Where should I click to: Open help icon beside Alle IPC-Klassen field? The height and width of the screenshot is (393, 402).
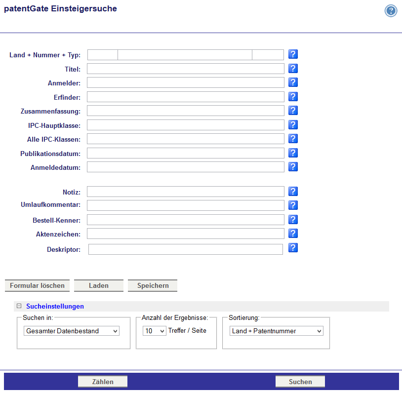293,139
